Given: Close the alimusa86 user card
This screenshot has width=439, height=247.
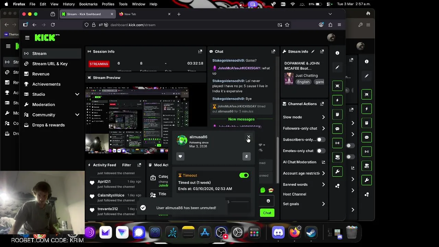Looking at the screenshot, I should 249,137.
